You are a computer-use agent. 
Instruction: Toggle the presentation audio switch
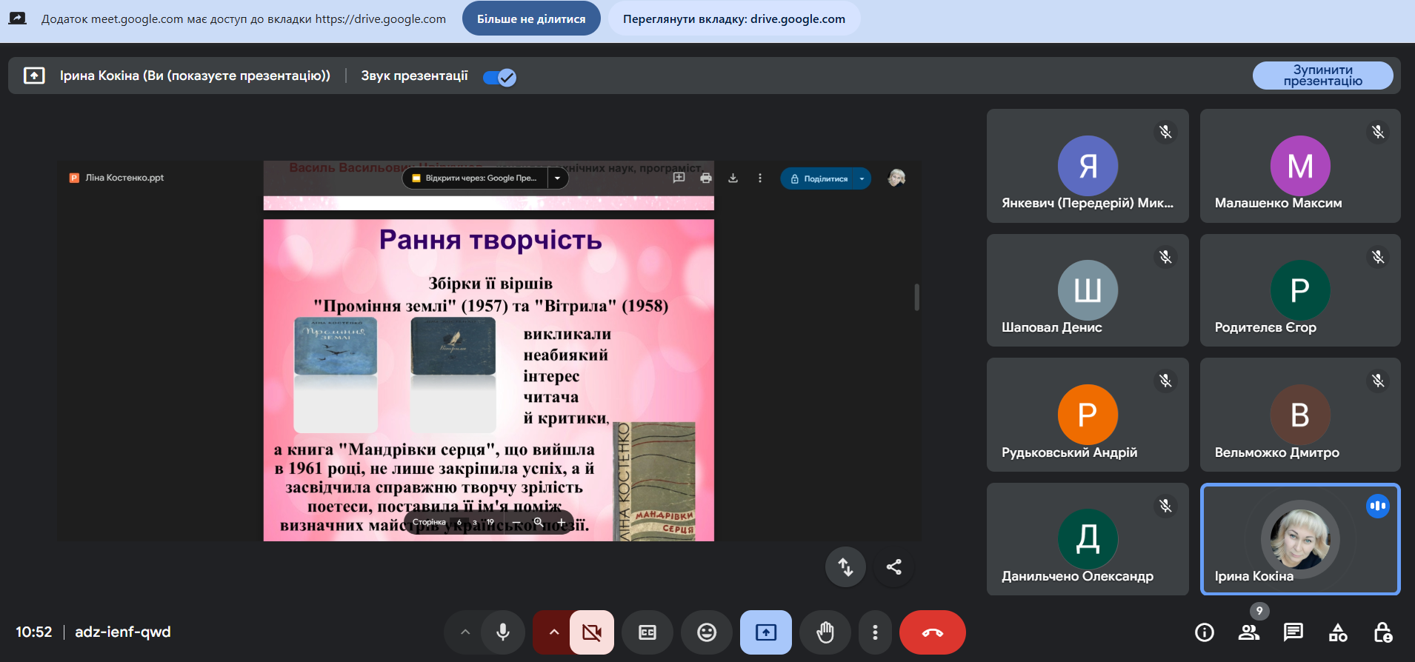coord(499,77)
